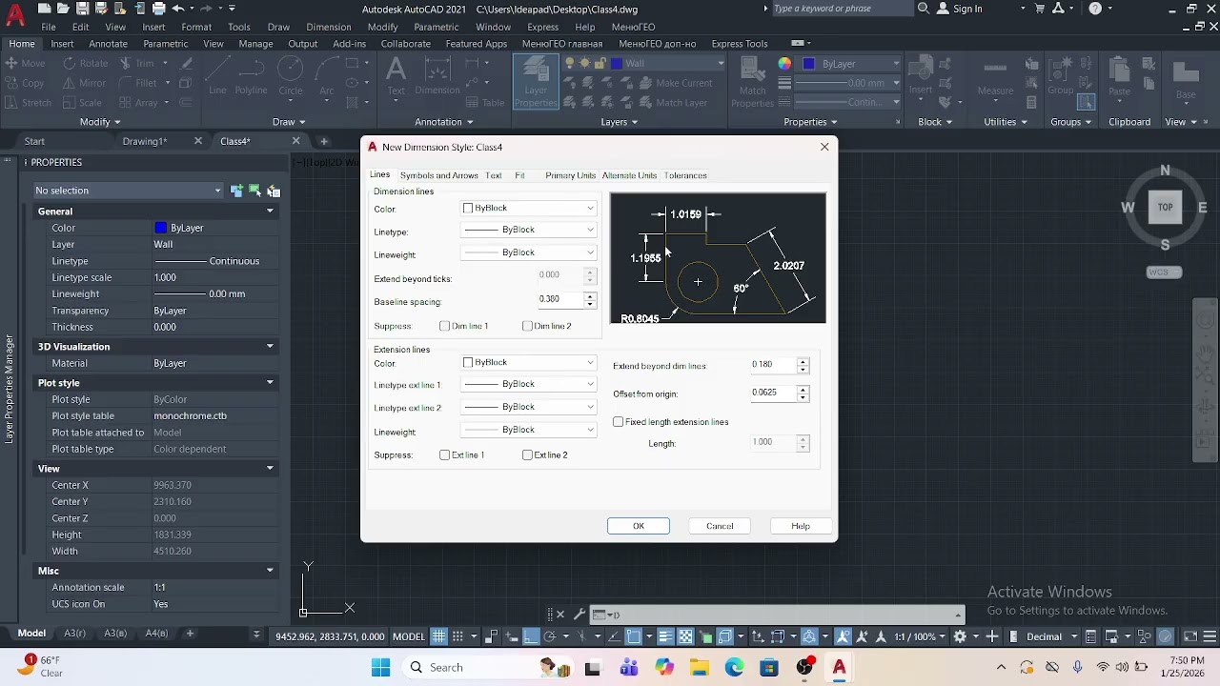The height and width of the screenshot is (686, 1220).
Task: Adjust Offset from origin stepper
Action: click(x=803, y=393)
